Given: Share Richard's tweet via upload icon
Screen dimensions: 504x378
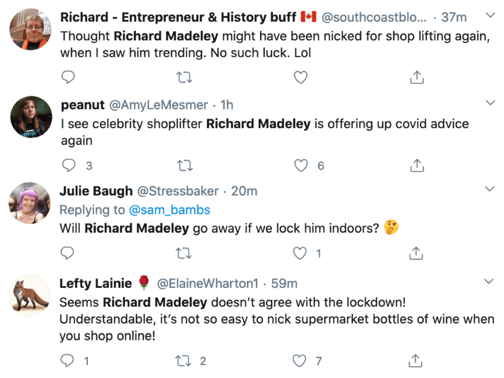Looking at the screenshot, I should [416, 77].
